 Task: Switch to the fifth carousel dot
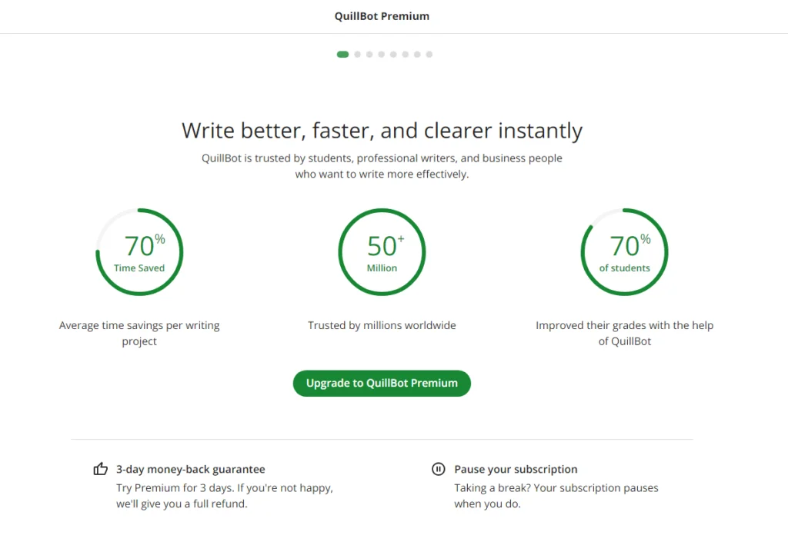393,54
